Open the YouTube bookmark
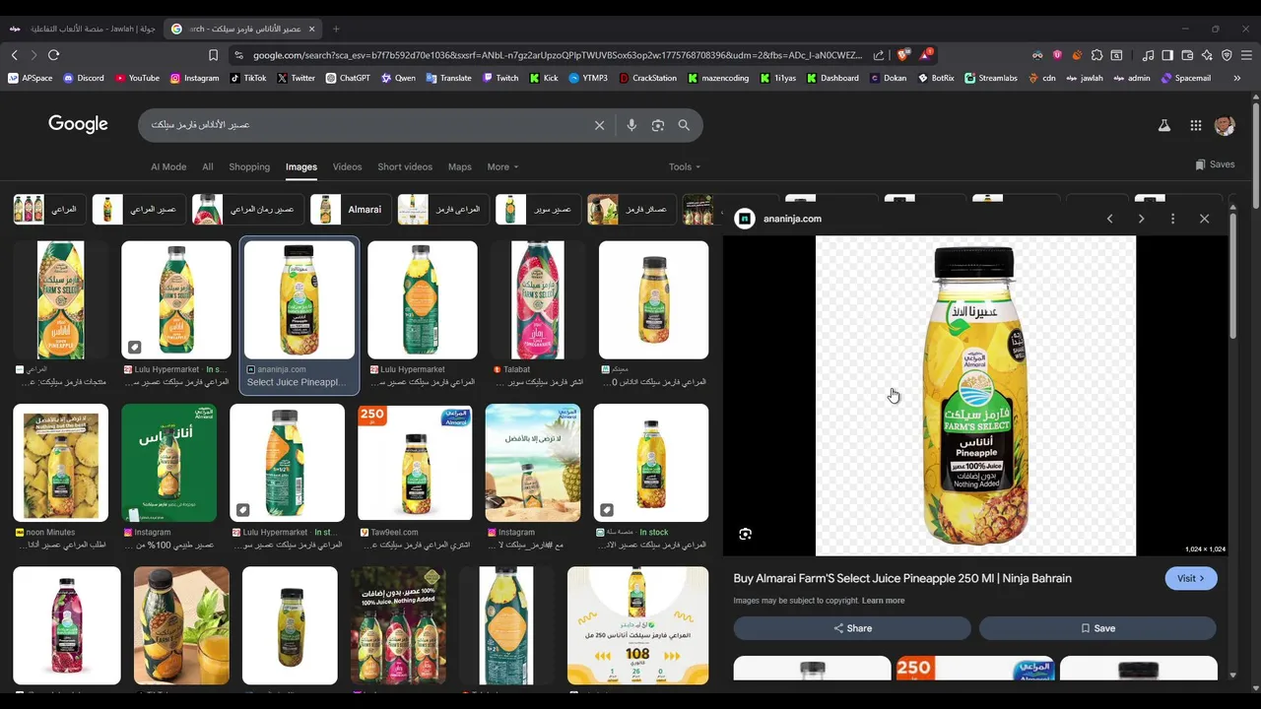This screenshot has height=709, width=1261. (137, 78)
